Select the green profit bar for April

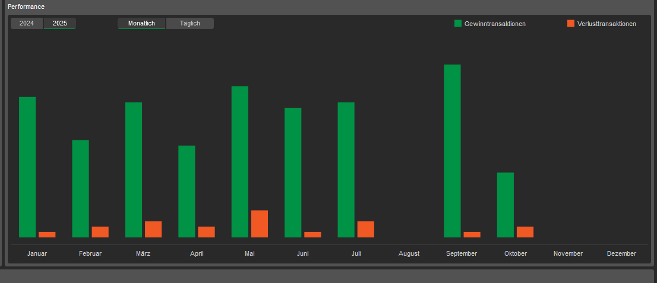tap(187, 191)
